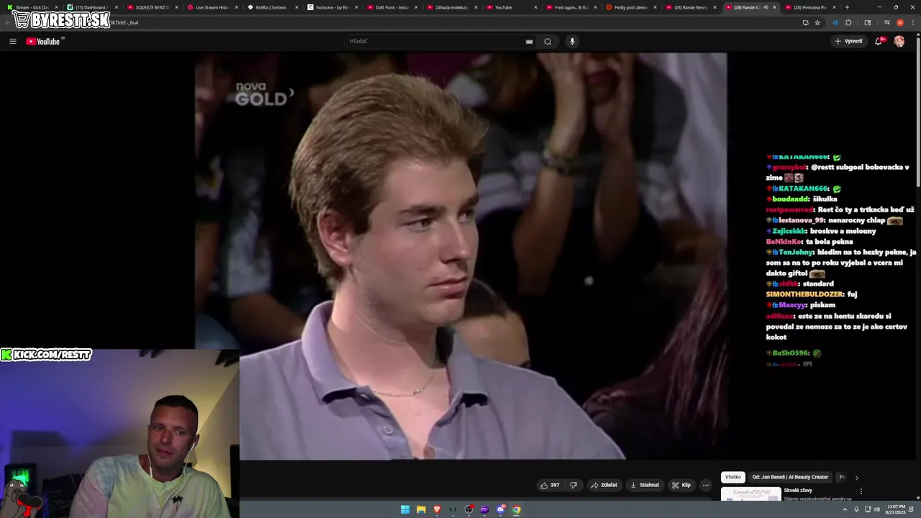Switch to the Fred again.. tab
The height and width of the screenshot is (518, 921).
(571, 7)
